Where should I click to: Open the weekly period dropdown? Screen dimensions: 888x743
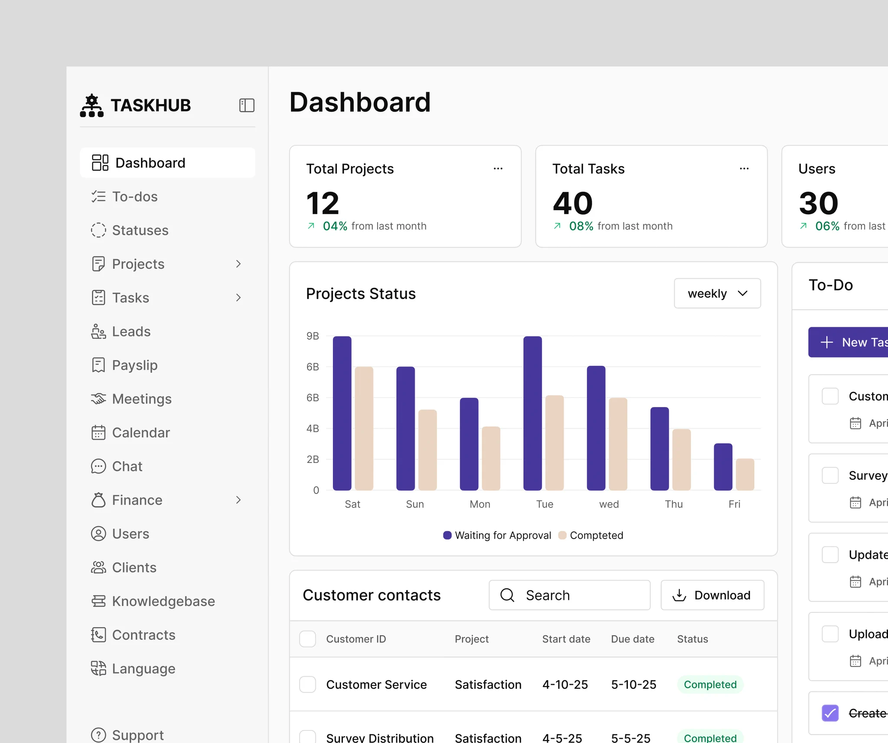[x=717, y=293]
